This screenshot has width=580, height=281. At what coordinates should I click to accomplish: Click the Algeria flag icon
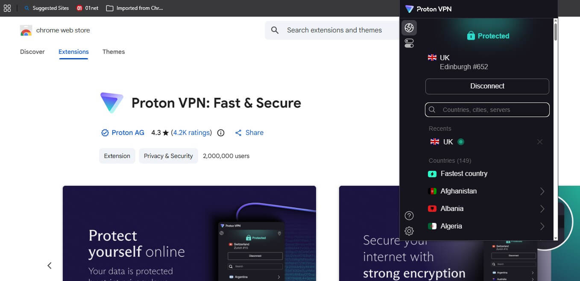tap(432, 226)
